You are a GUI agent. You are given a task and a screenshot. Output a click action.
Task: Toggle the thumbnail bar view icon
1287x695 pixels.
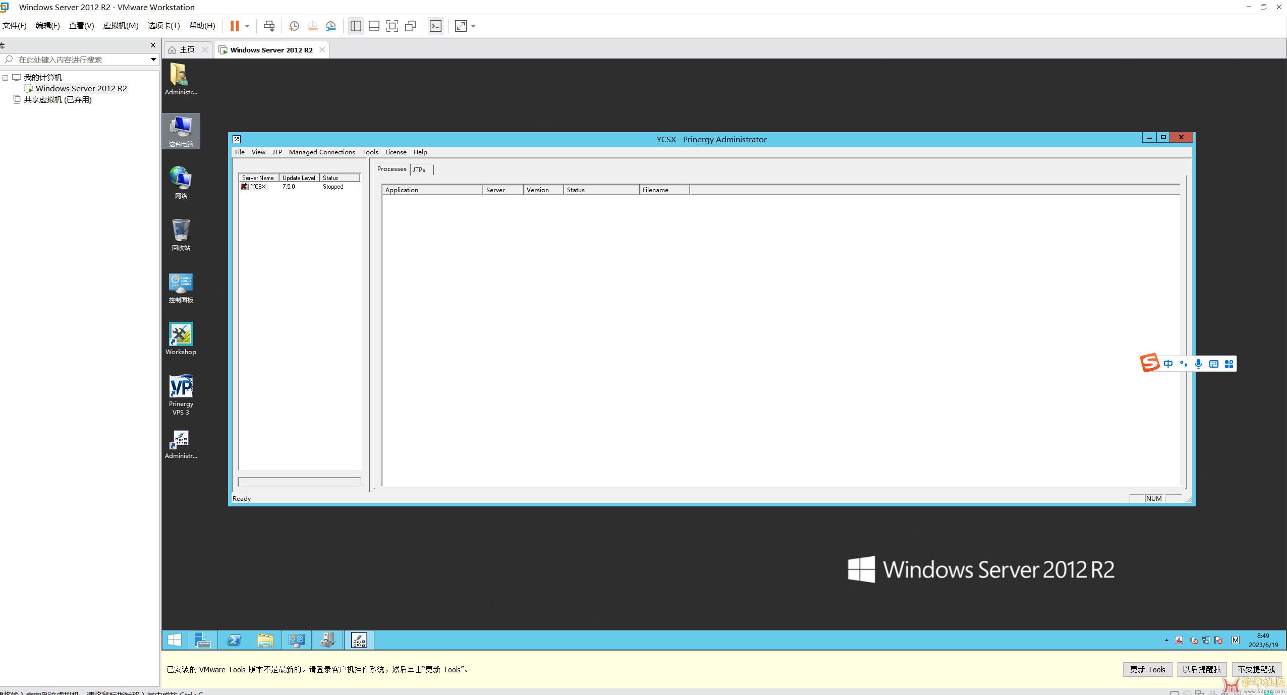374,26
